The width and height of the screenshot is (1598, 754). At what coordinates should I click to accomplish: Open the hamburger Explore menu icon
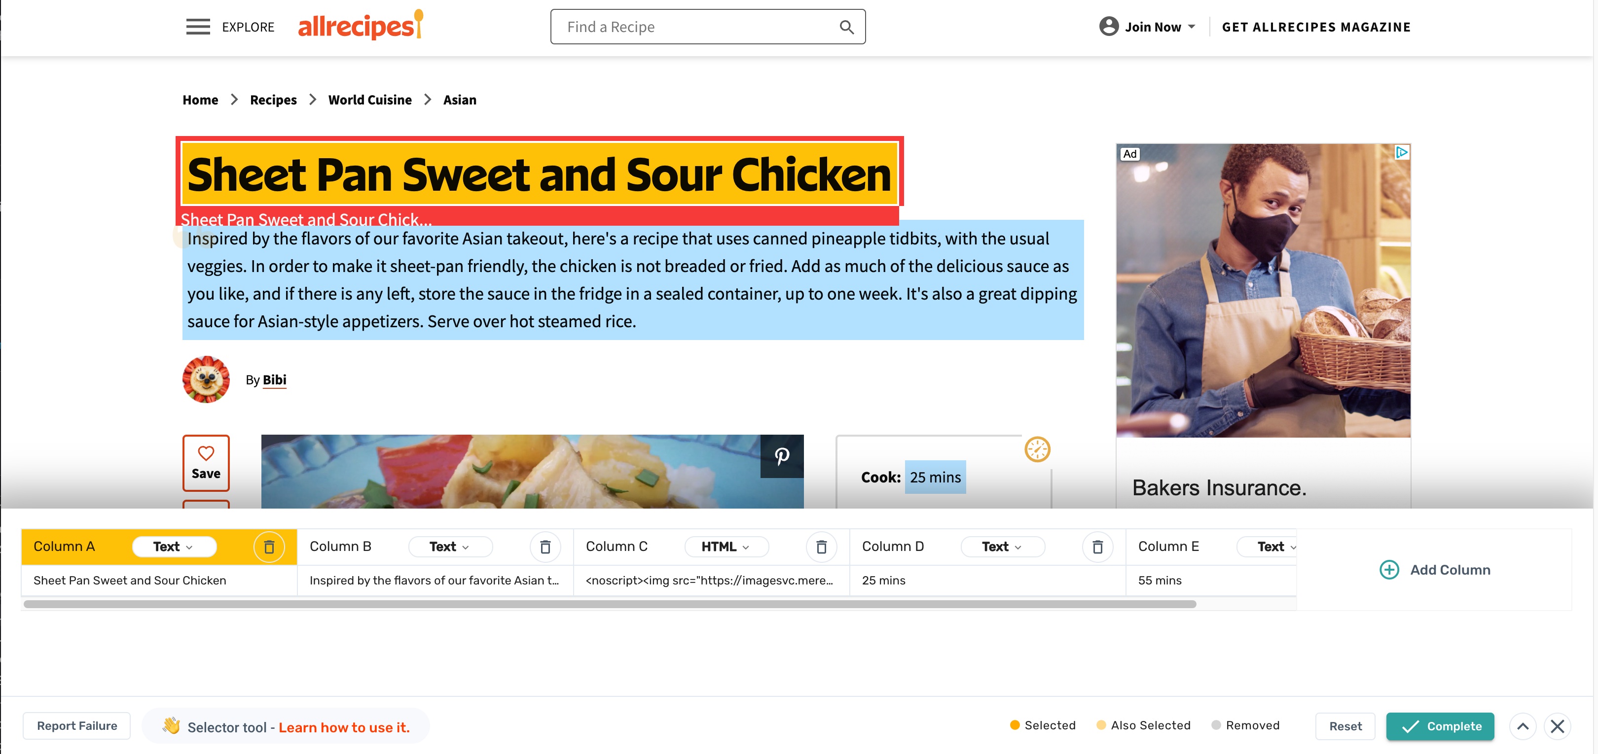198,27
